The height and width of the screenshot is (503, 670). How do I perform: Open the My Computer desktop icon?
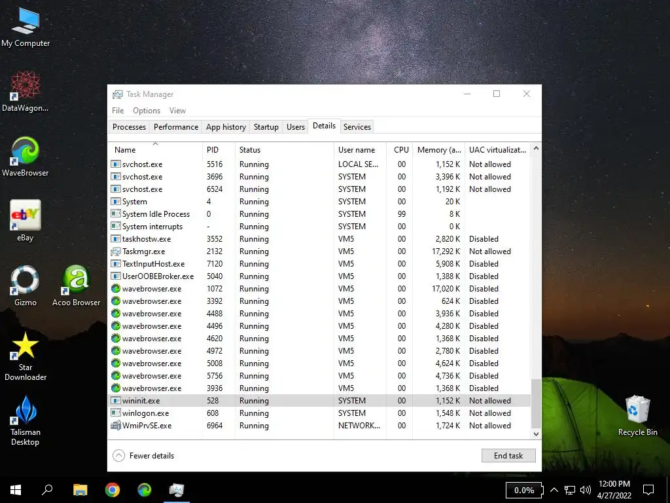click(x=26, y=27)
